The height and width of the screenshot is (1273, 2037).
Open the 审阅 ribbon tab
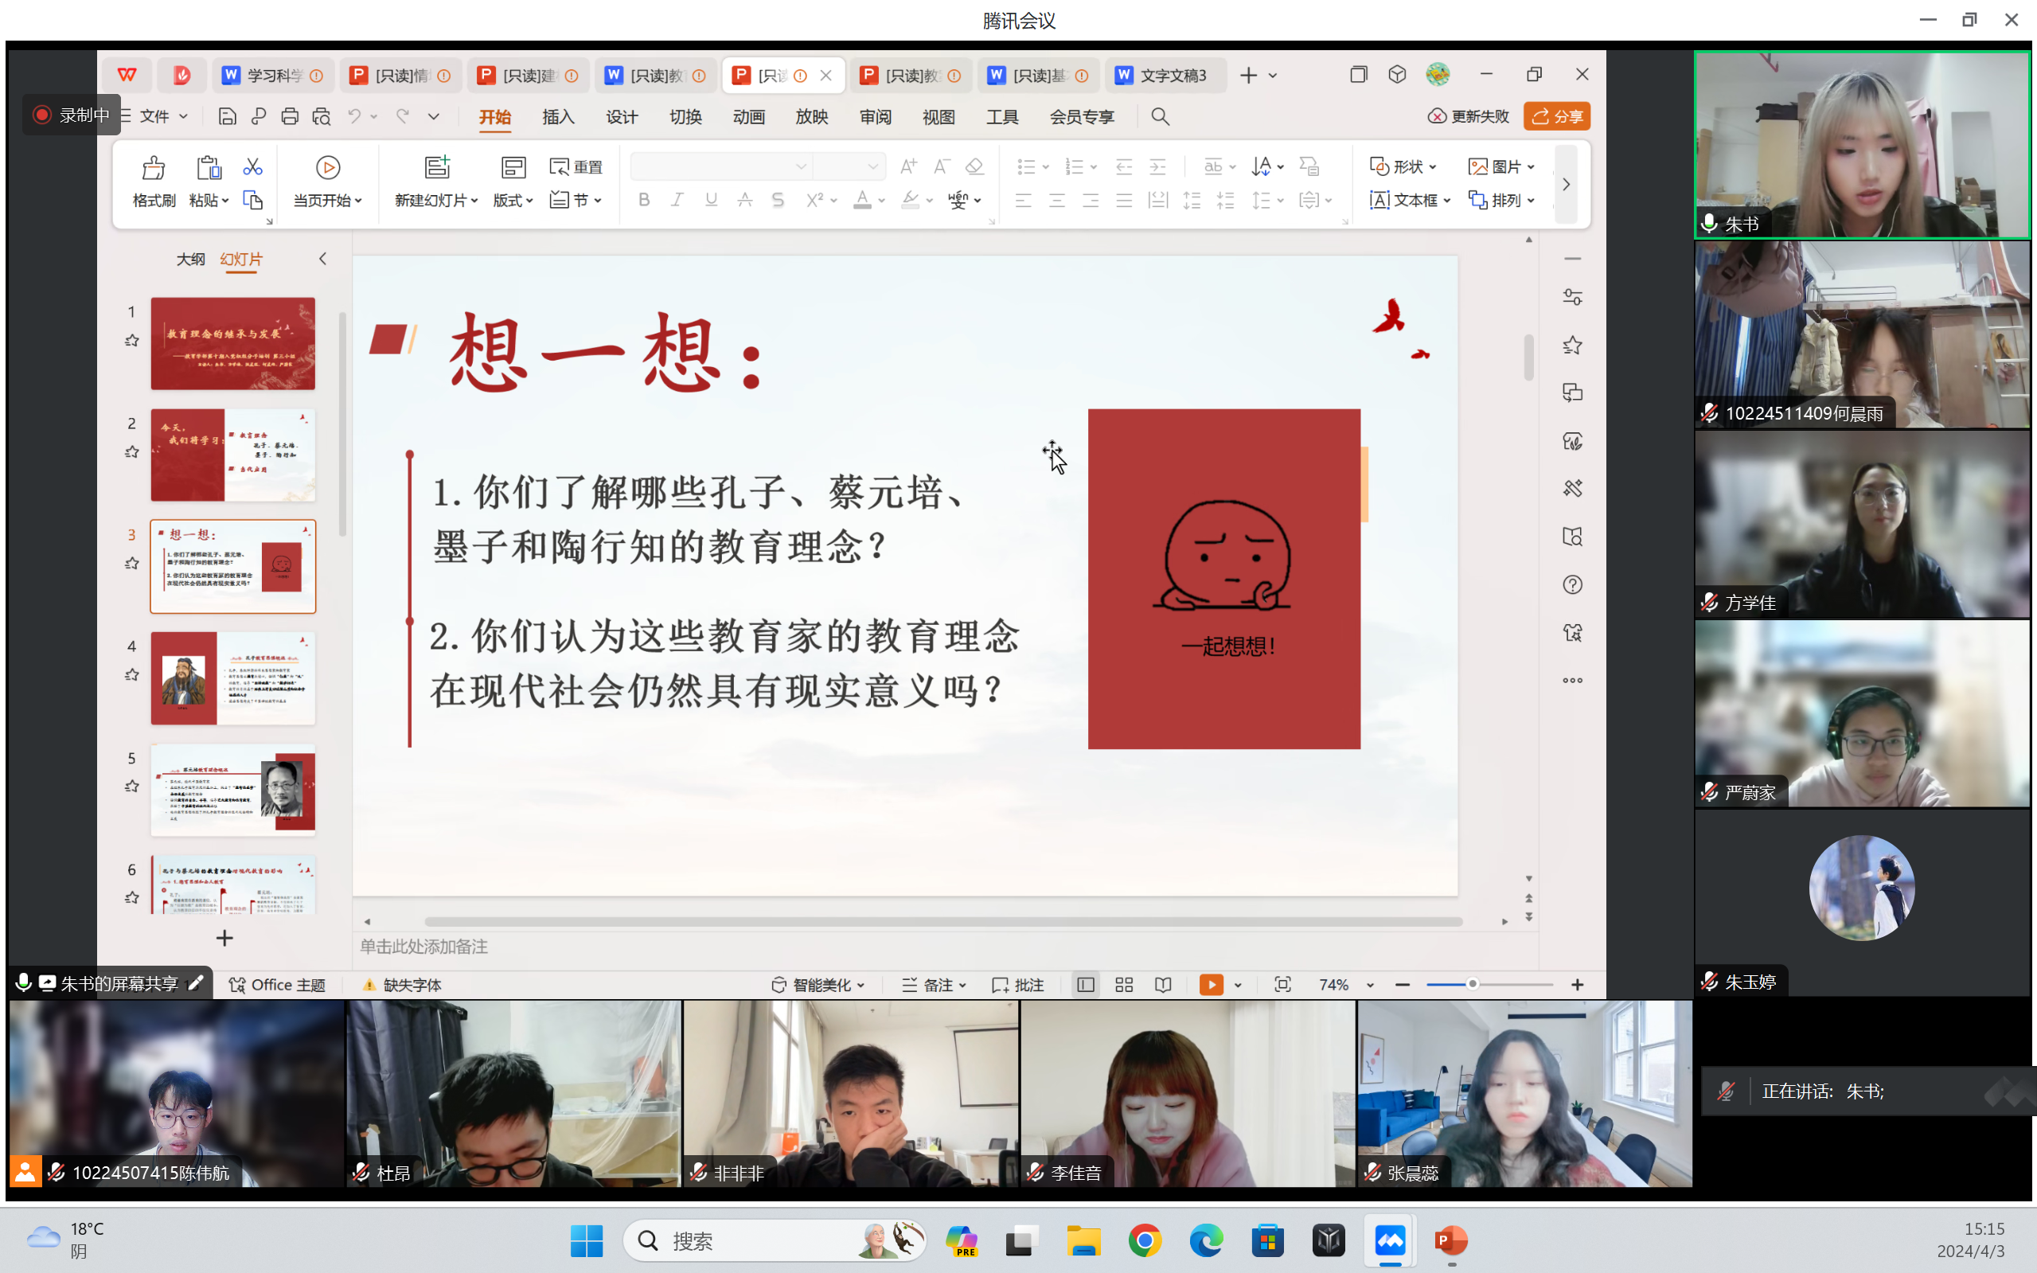(x=876, y=117)
